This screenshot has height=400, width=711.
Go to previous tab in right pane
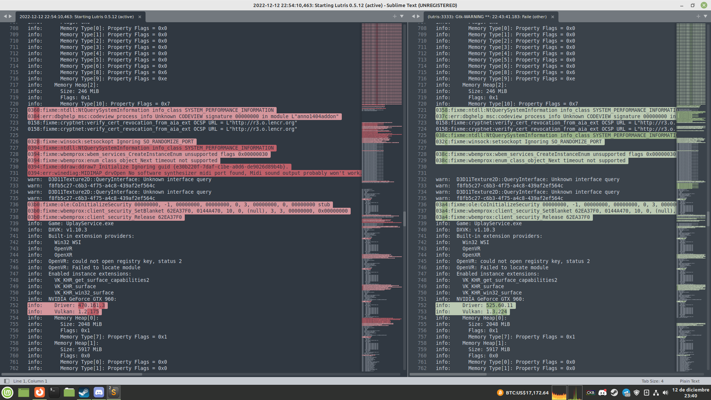413,16
